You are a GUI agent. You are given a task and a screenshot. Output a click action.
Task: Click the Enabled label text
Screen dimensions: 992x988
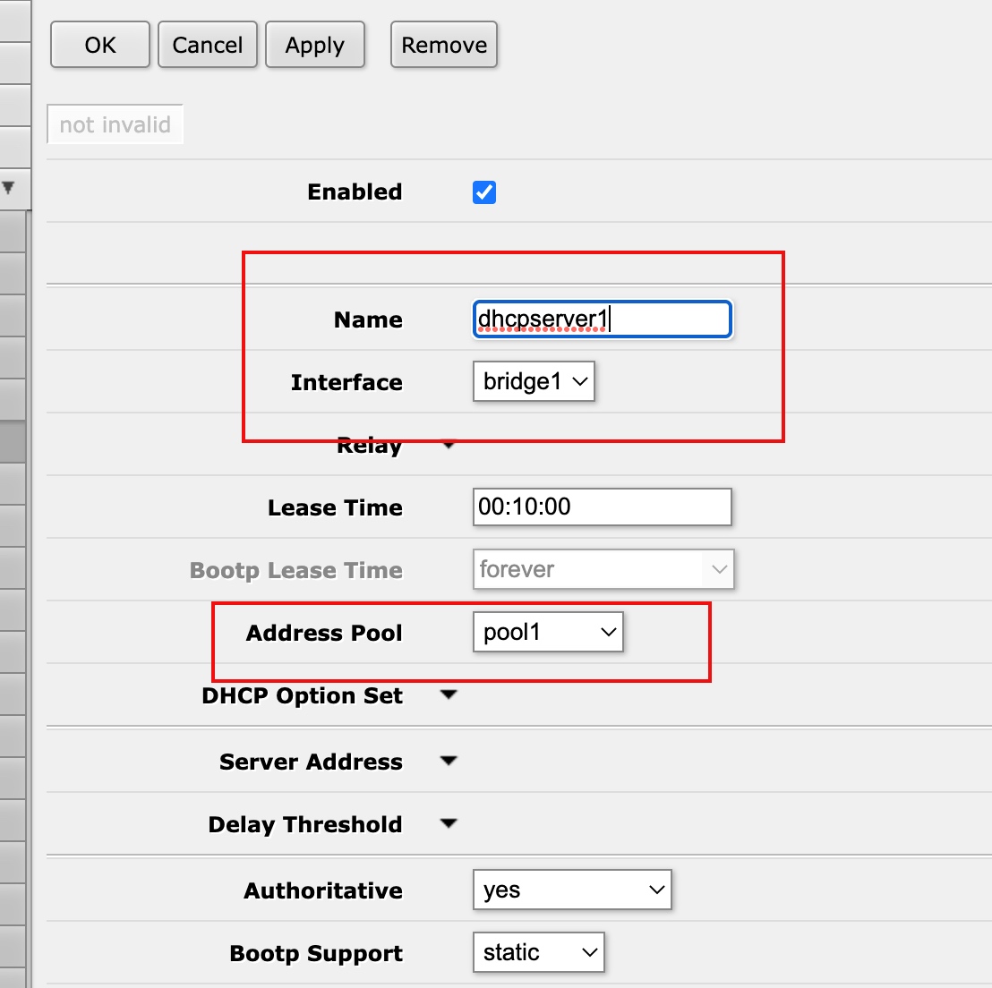355,192
